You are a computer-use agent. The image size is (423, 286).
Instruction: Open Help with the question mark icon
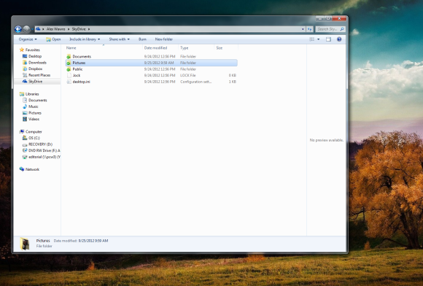point(339,39)
